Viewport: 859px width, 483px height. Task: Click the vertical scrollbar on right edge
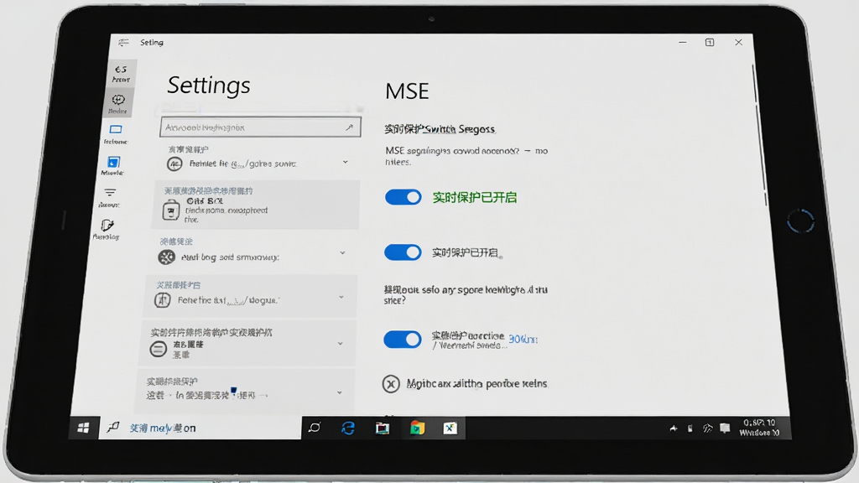[x=758, y=137]
